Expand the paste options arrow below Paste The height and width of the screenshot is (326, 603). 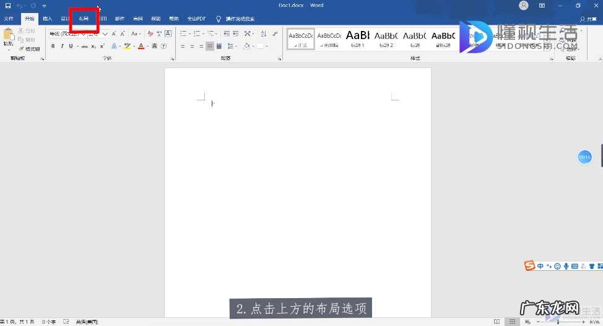(9, 50)
